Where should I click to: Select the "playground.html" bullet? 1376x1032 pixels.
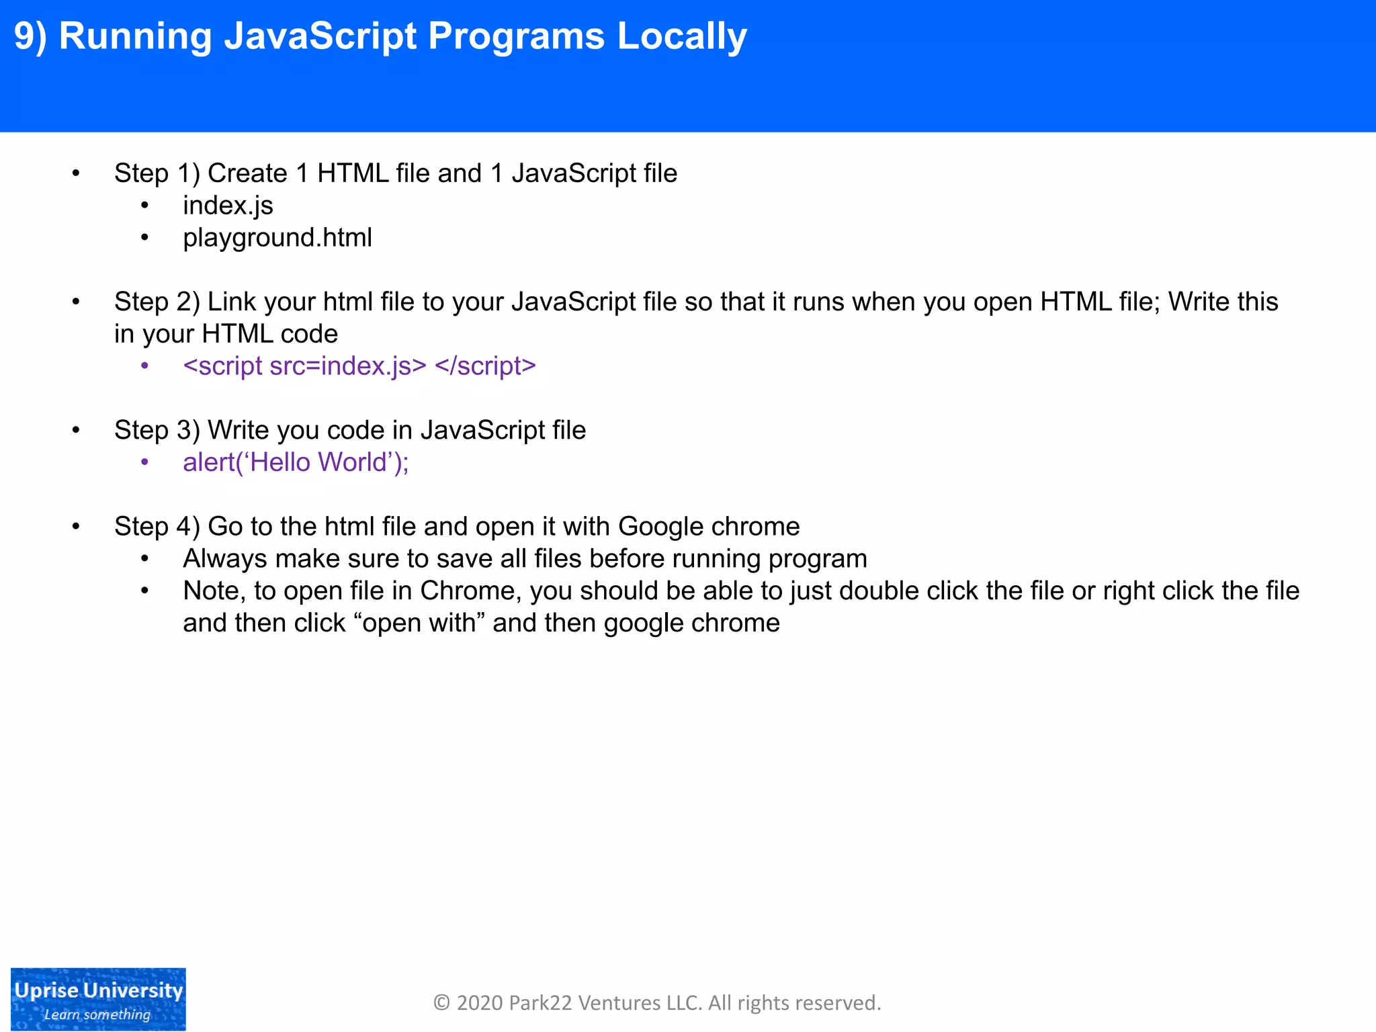click(x=277, y=238)
